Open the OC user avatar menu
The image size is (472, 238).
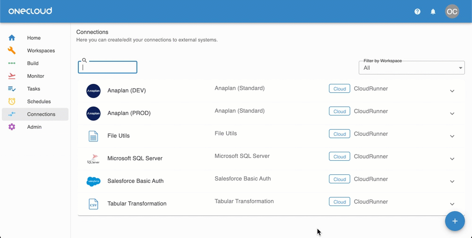click(452, 12)
